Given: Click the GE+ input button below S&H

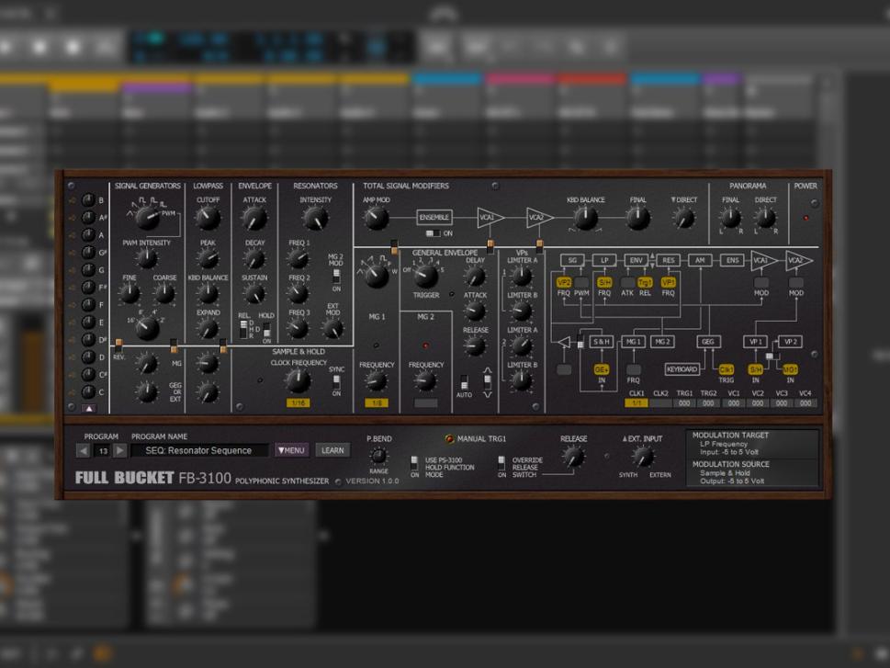Looking at the screenshot, I should click(x=601, y=368).
